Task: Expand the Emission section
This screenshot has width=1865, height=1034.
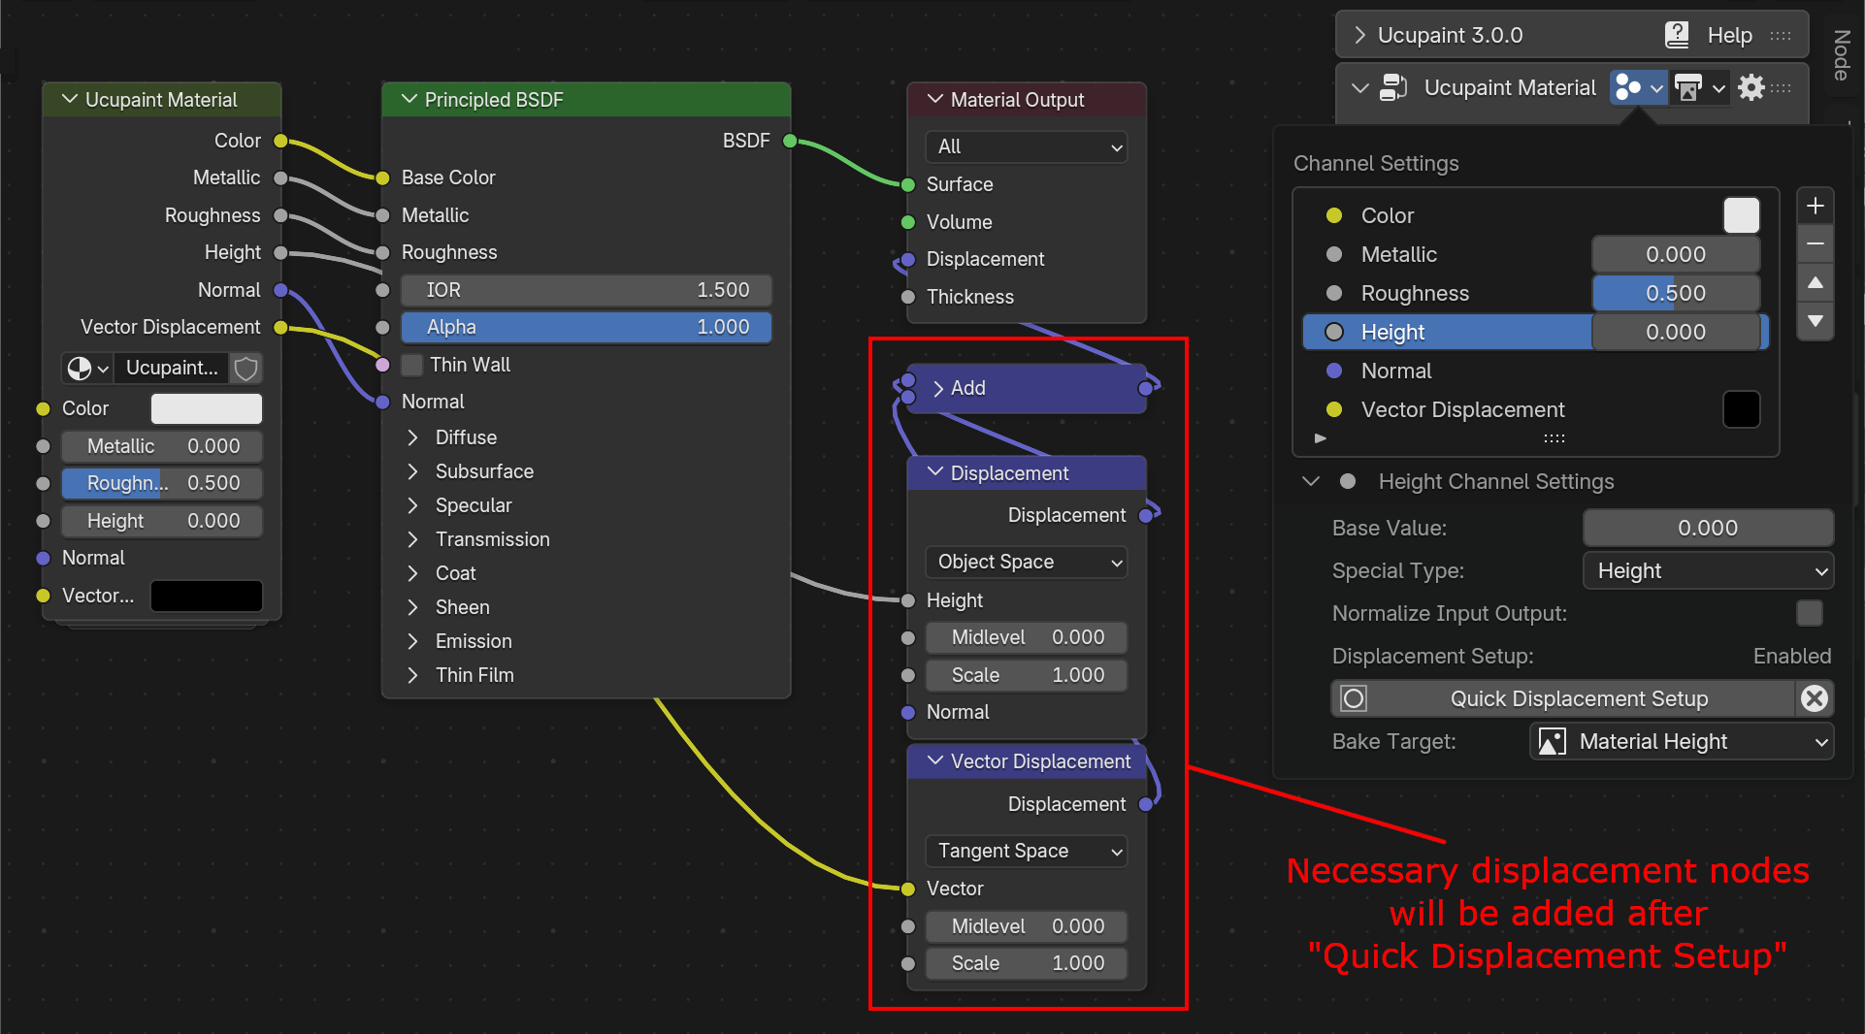Action: (x=413, y=641)
